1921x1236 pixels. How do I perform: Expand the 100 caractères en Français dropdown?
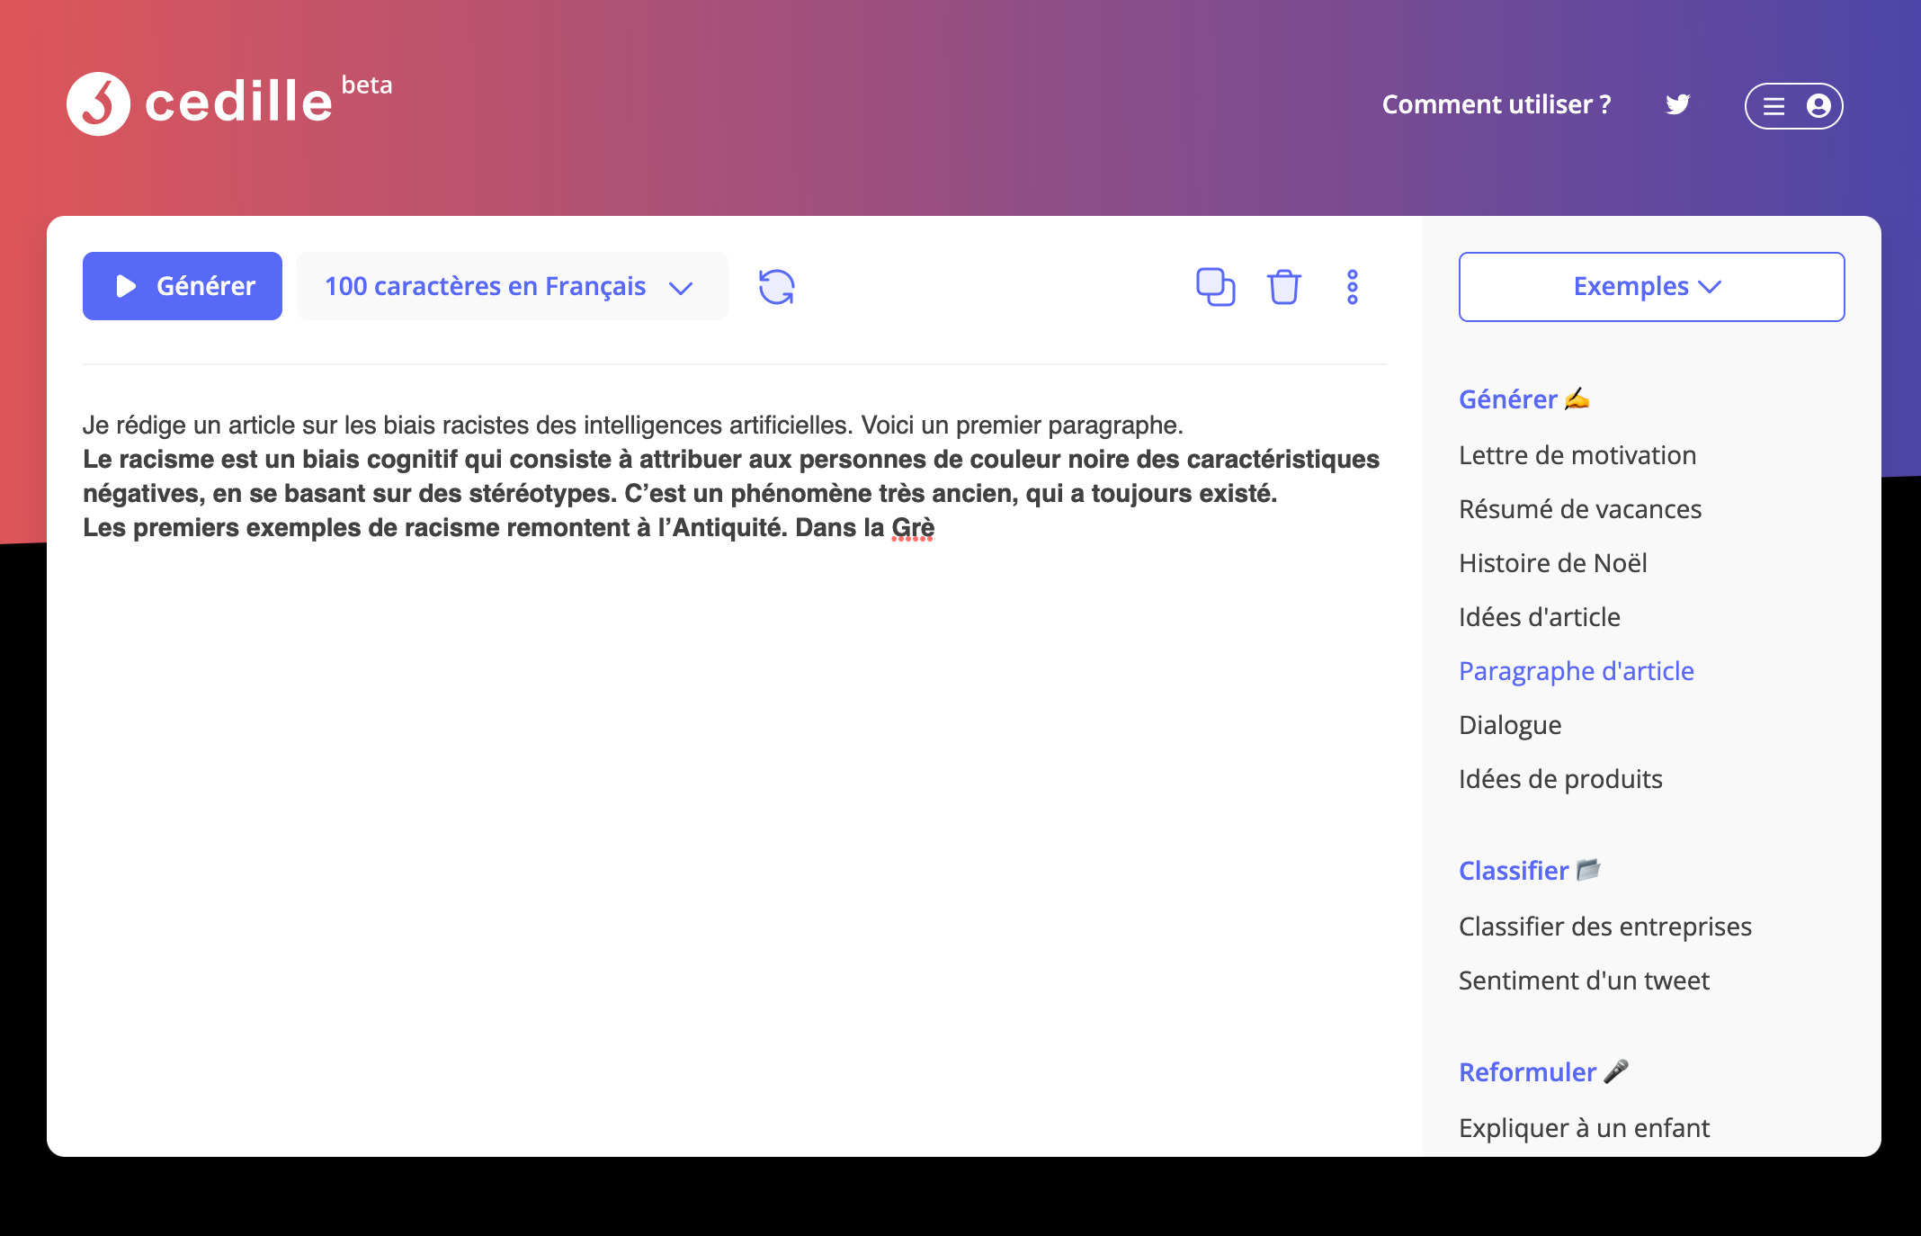pos(511,286)
